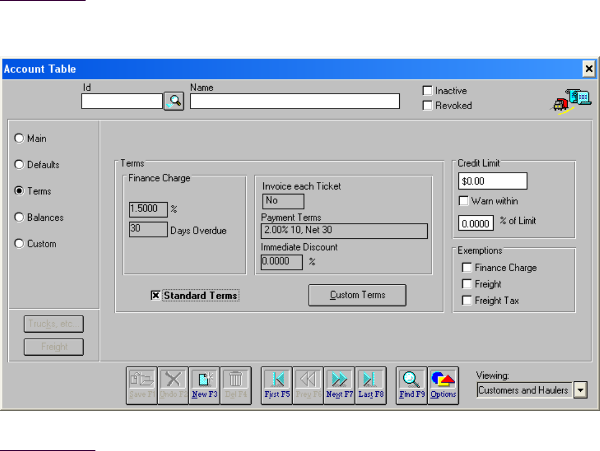Click the Invoice each Ticket No field
Viewport: 600px width, 451px height.
coord(283,201)
